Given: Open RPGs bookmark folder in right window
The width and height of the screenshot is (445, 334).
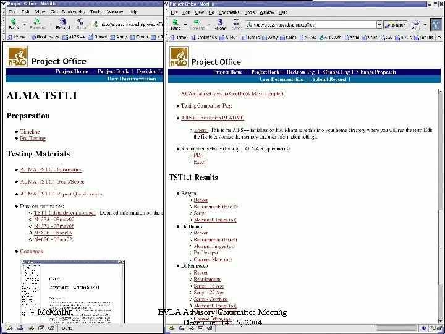Looking at the screenshot, I should [403, 37].
